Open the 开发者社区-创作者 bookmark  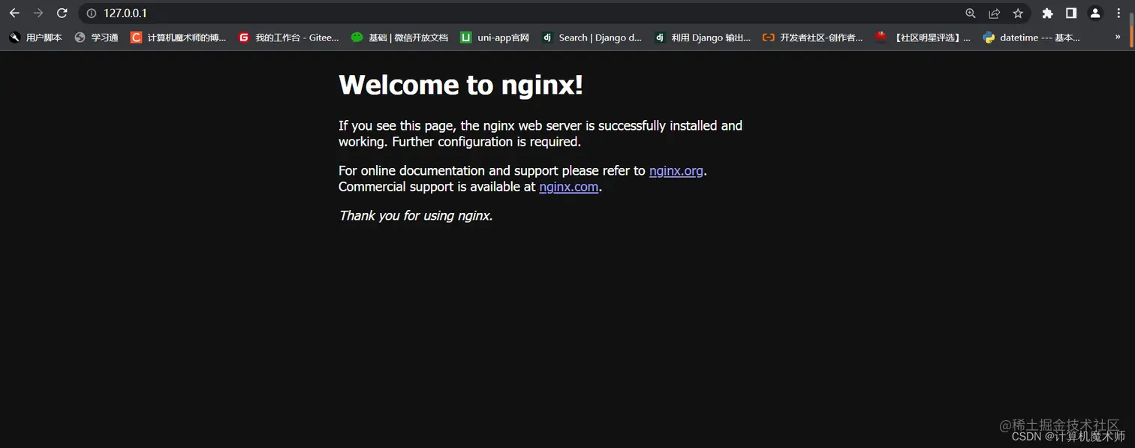813,38
